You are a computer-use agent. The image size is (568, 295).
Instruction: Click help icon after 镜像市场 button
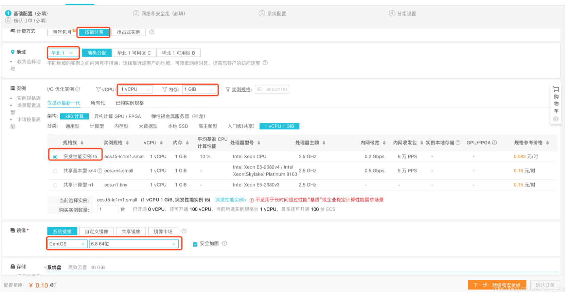tap(184, 231)
